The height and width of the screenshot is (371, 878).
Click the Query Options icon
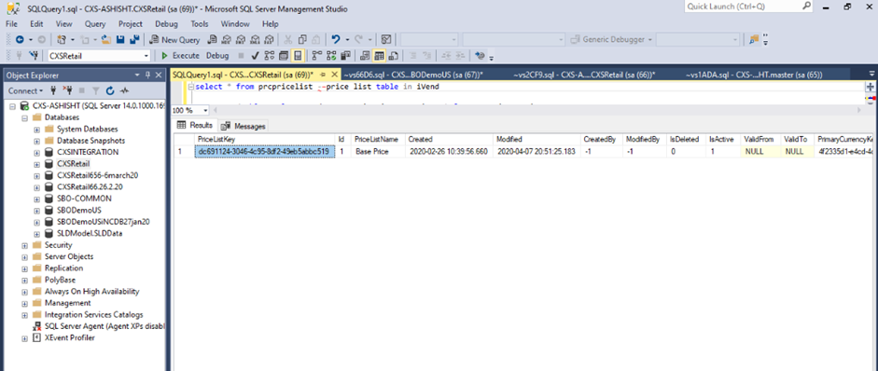[284, 55]
